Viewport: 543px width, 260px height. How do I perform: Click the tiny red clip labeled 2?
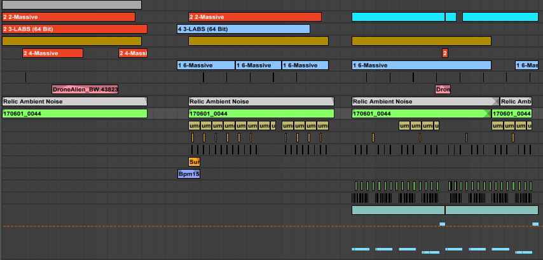coord(444,53)
